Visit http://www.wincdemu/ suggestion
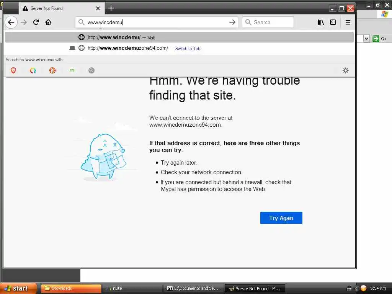The height and width of the screenshot is (294, 392). coord(179,37)
